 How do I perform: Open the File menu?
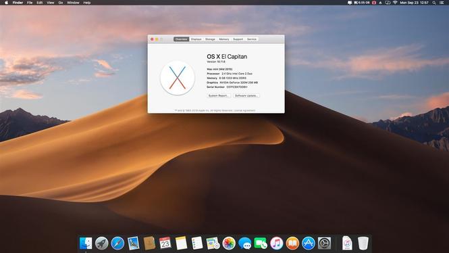point(30,3)
